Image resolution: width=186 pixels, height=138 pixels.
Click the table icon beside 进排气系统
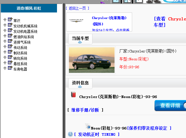(10, 41)
